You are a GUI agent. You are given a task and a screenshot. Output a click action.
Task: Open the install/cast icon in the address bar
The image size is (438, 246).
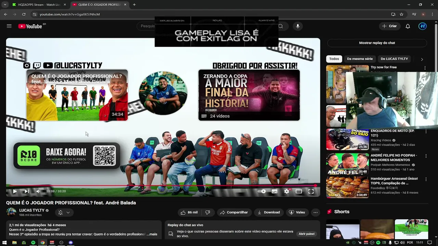pyautogui.click(x=393, y=14)
